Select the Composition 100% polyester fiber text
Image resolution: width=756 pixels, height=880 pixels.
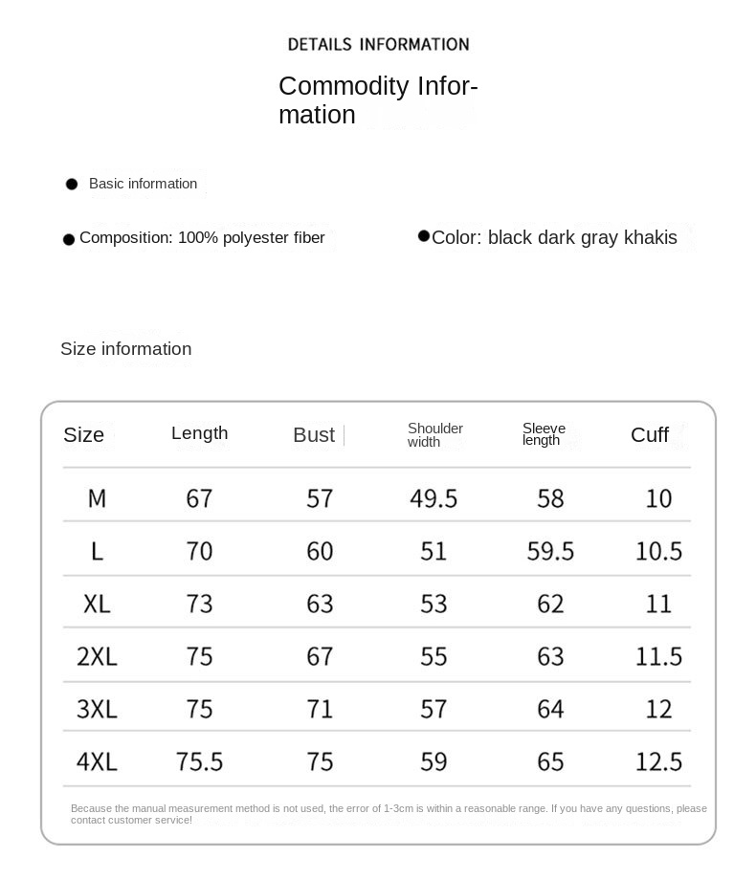point(202,238)
